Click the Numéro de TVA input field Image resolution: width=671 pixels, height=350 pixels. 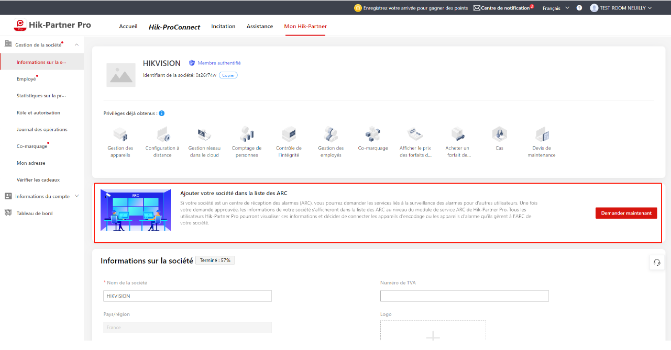(465, 296)
